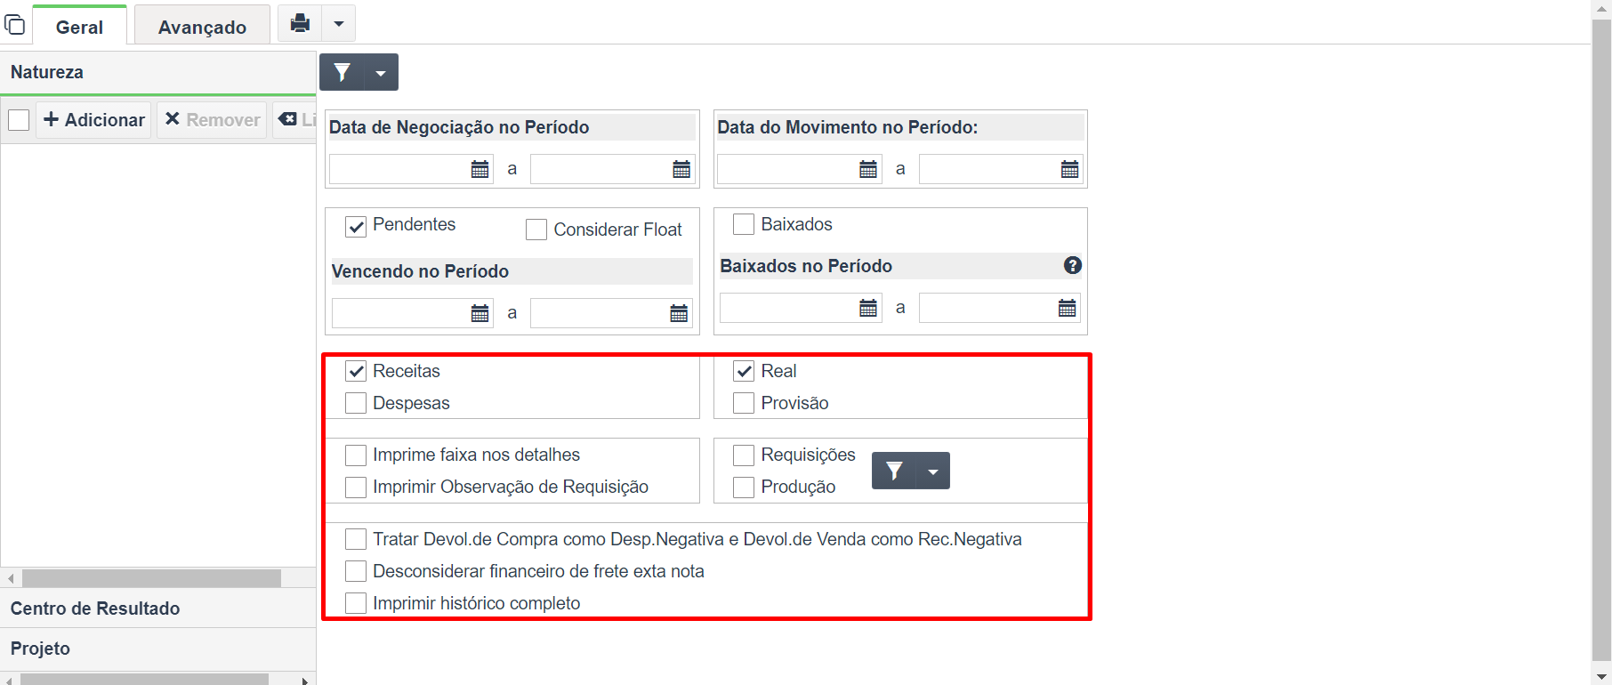Open calendar for Baixados no Período end date
The height and width of the screenshot is (685, 1612).
point(1068,308)
